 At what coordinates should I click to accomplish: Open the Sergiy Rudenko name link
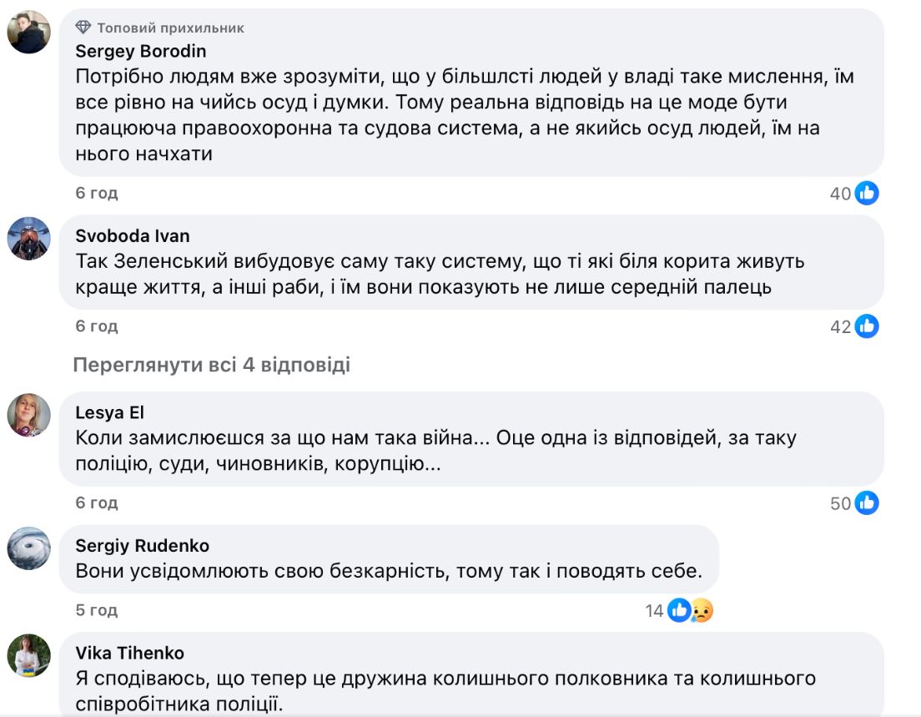[142, 546]
